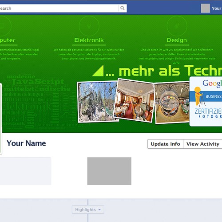
Task: Click the Elektronik heading on cover
Action: [89, 40]
